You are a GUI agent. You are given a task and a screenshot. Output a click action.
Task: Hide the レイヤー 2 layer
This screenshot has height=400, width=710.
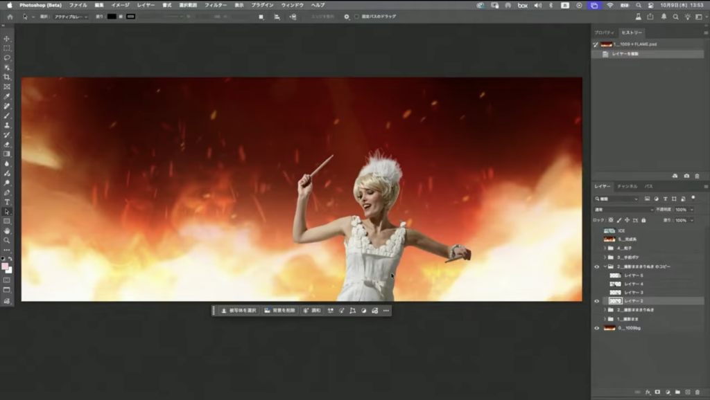[596, 301]
